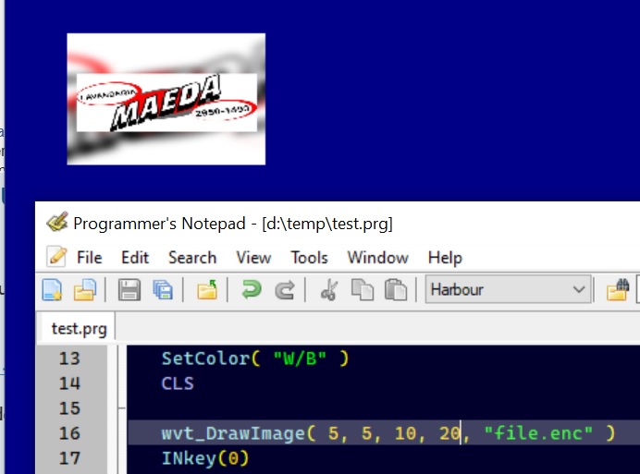Open the Window menu
Viewport: 640px width, 474px height.
click(x=377, y=258)
